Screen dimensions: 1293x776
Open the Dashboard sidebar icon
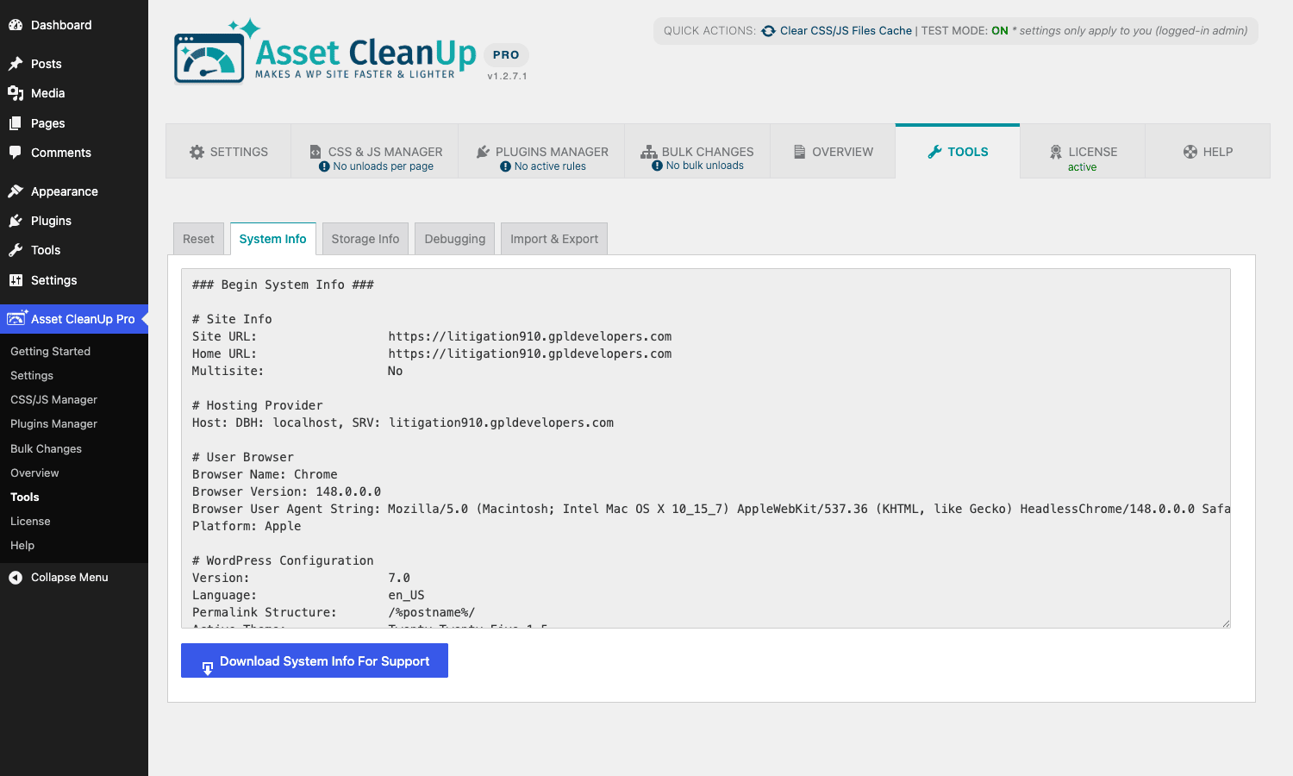(16, 25)
